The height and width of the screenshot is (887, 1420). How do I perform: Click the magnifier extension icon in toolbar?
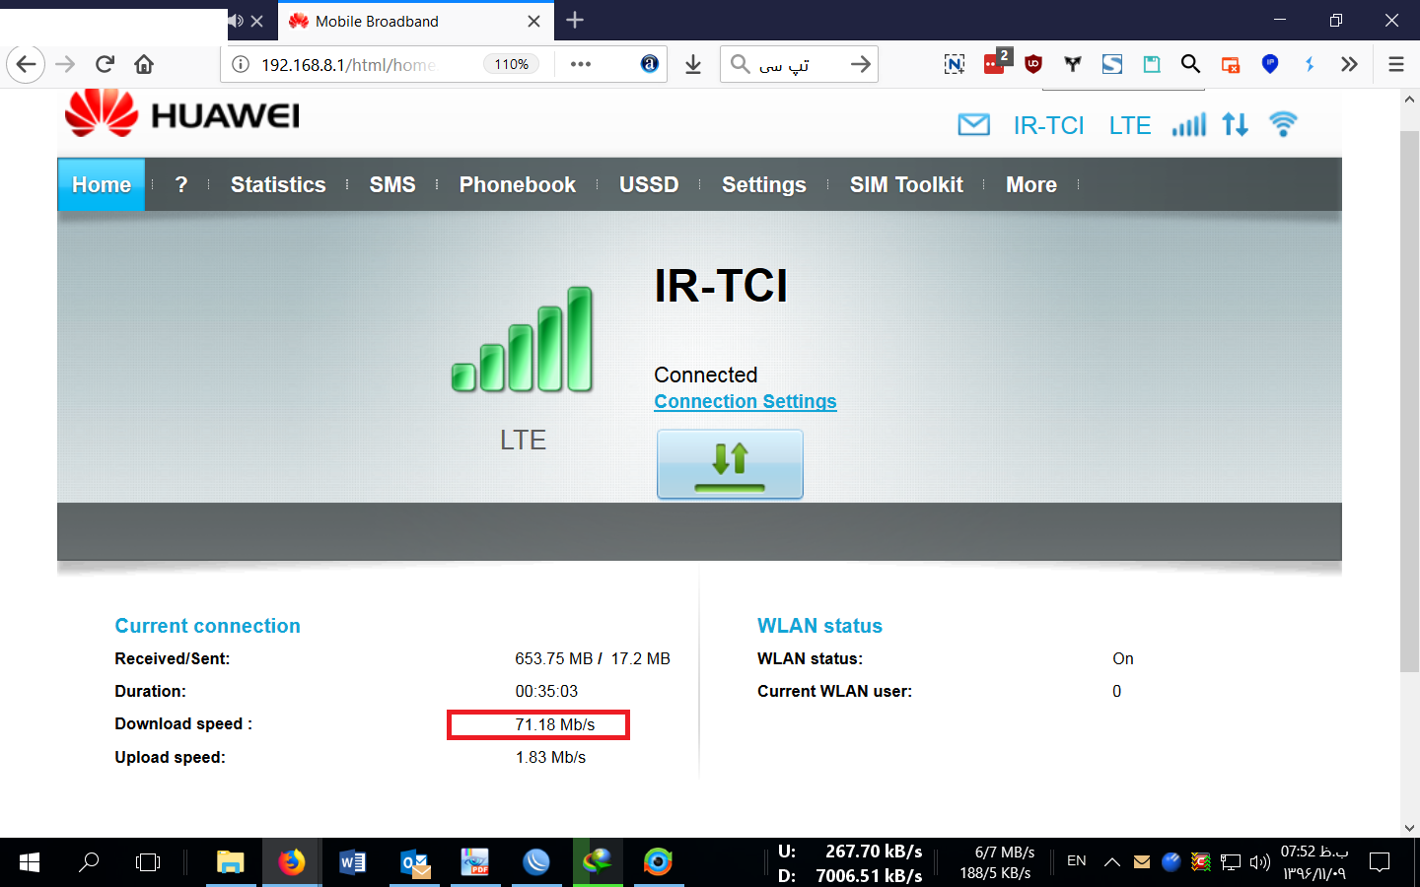click(x=1191, y=64)
